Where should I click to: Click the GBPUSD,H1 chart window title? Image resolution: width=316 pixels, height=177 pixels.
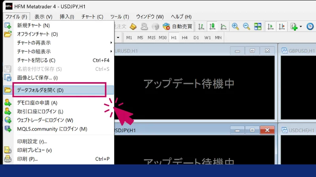301,51
